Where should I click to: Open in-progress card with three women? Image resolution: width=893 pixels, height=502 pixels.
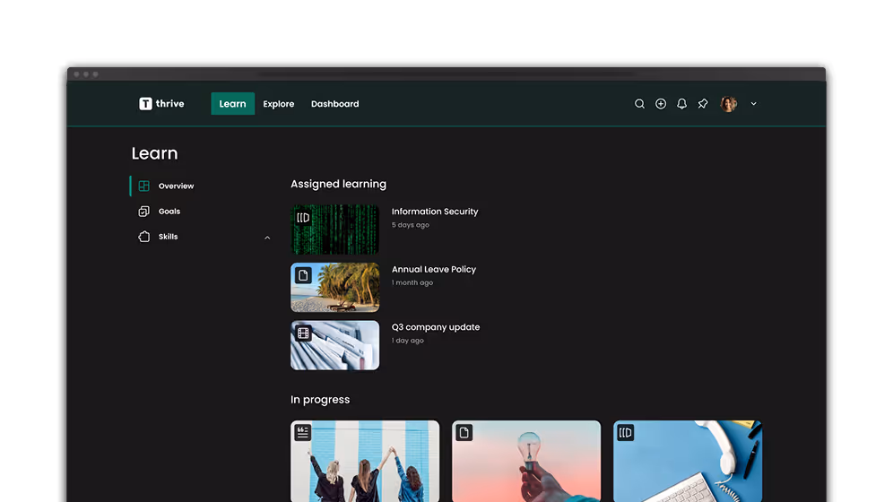click(365, 461)
